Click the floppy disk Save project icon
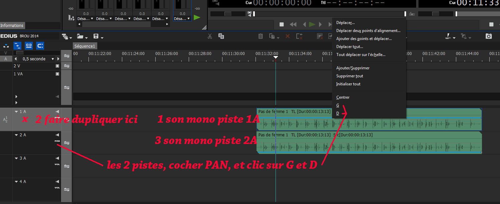 pyautogui.click(x=96, y=36)
